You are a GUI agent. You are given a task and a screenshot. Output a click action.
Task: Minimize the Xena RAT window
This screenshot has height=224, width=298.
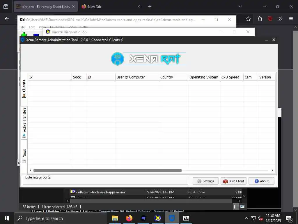point(267,40)
